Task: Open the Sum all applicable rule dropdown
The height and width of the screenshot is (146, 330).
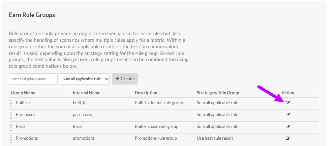Action: [x=84, y=79]
